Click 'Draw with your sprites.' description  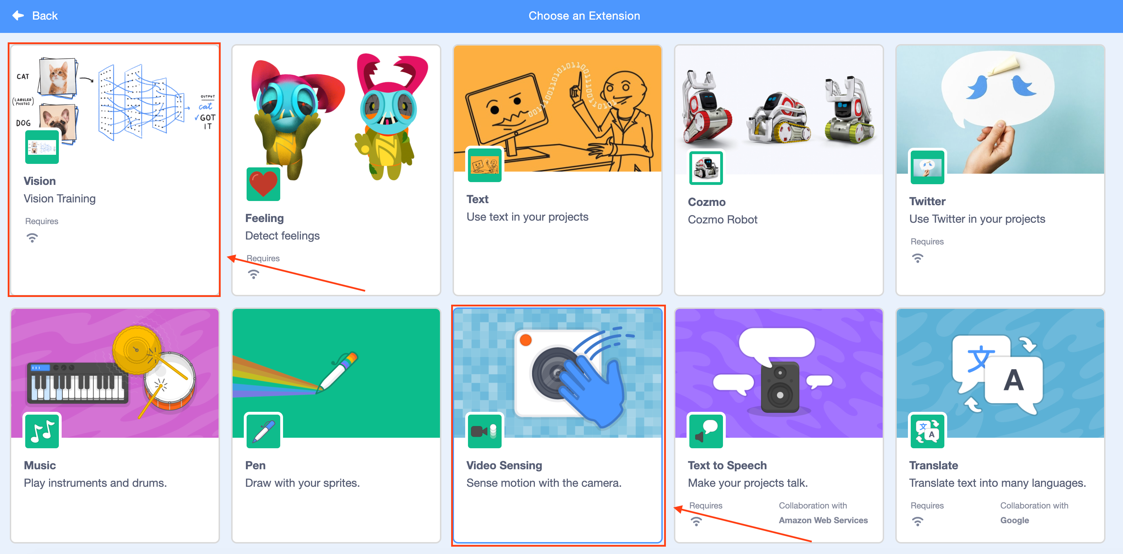click(x=303, y=483)
